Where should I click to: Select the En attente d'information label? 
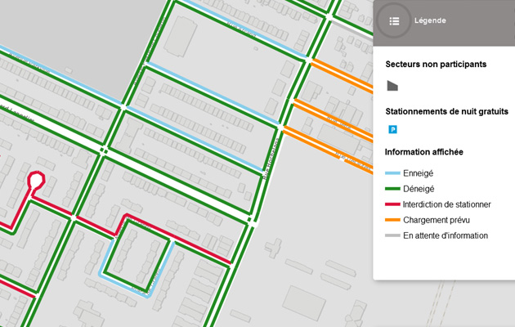(x=445, y=235)
